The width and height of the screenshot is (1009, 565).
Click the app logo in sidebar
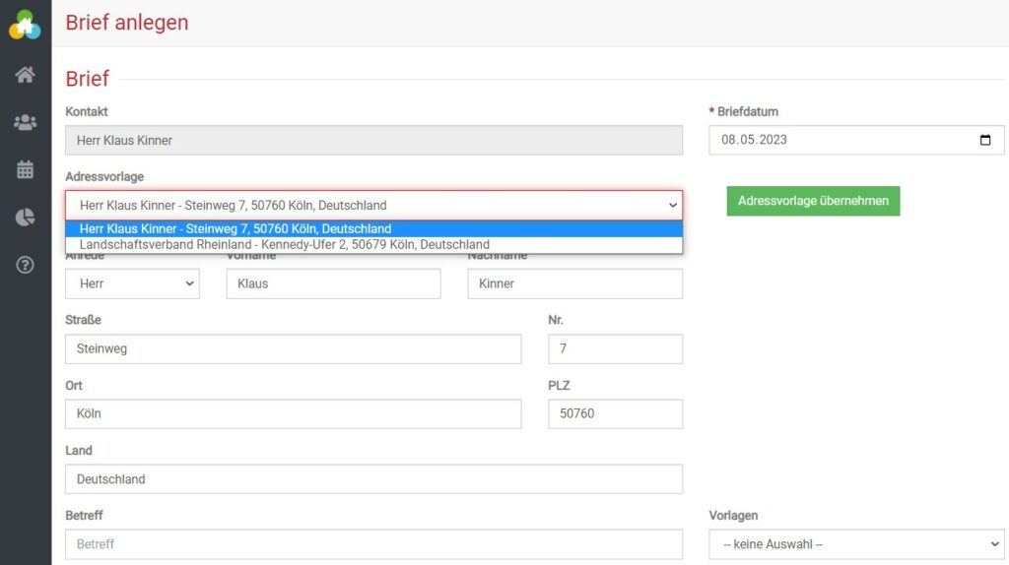(x=25, y=25)
